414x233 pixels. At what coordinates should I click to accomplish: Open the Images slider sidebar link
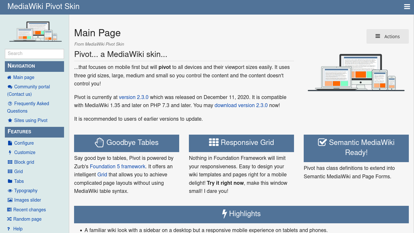(27, 200)
